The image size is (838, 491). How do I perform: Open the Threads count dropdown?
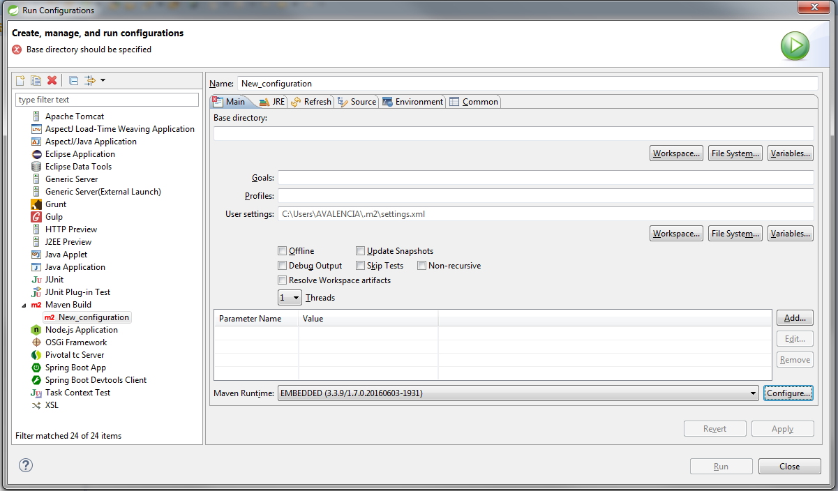(290, 298)
